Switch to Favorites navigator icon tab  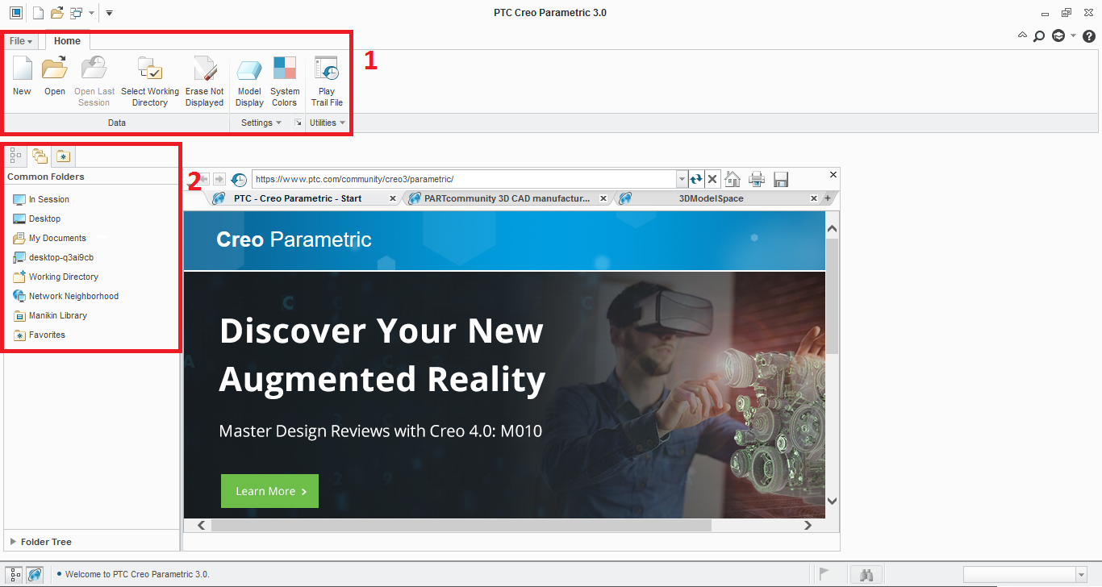click(63, 156)
